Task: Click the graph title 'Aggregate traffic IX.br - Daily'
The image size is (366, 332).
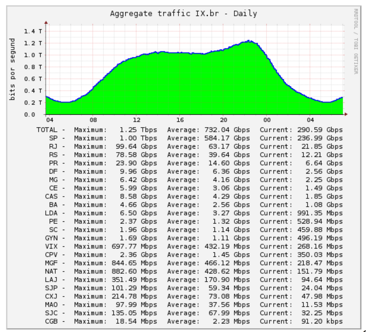Action: [184, 13]
